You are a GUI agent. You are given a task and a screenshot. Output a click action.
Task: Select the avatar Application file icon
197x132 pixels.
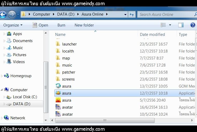(58, 107)
